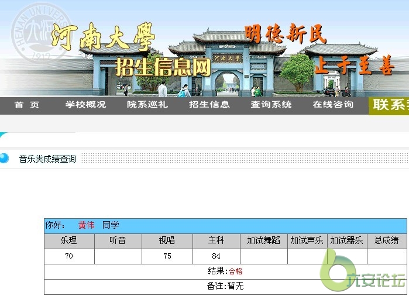
Task: Click the blue sphere icon beside 音乐类成绩查询
Action: (x=5, y=158)
